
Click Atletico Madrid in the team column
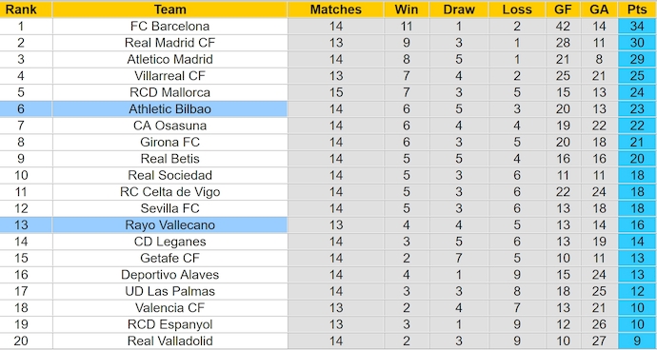coord(169,59)
